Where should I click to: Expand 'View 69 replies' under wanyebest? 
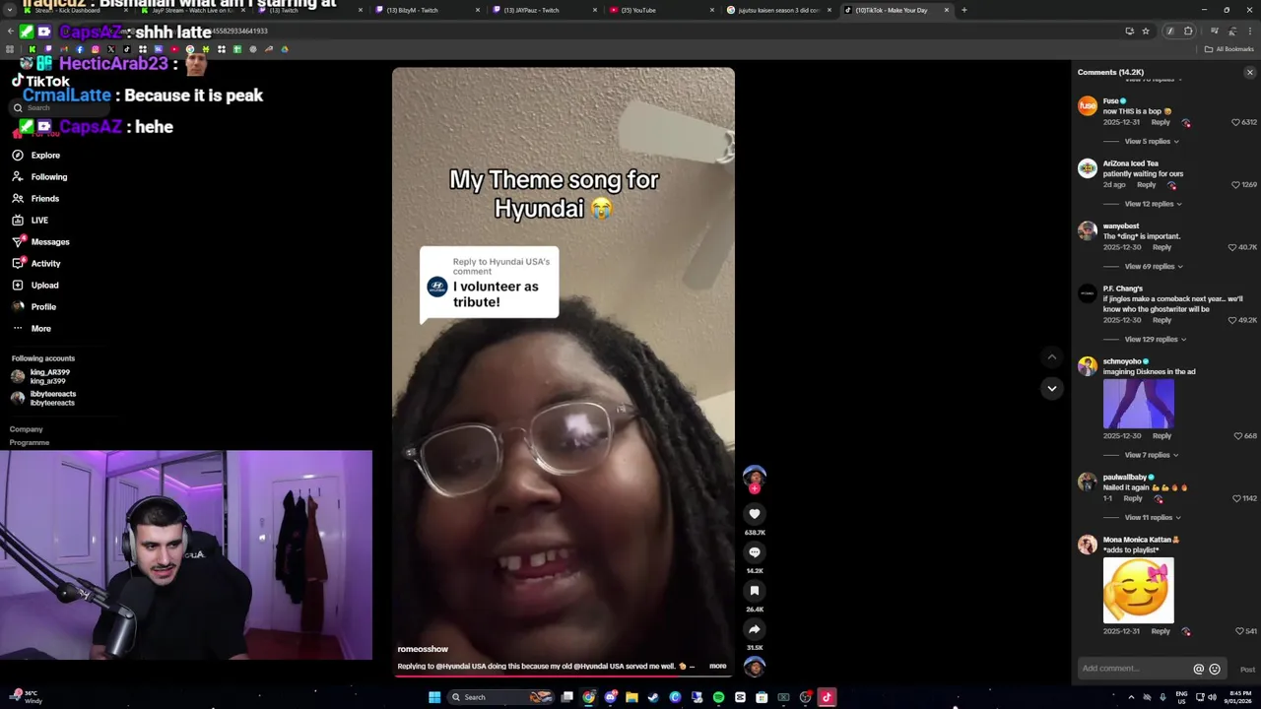tap(1154, 266)
